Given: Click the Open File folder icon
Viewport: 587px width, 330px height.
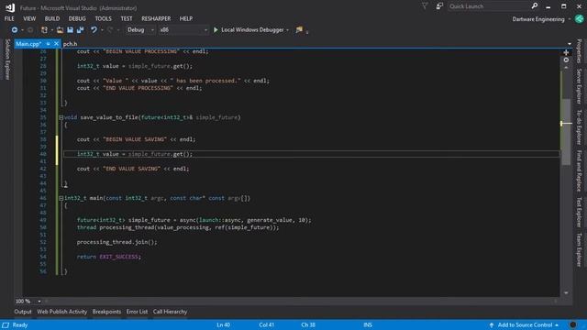Looking at the screenshot, I should point(60,30).
